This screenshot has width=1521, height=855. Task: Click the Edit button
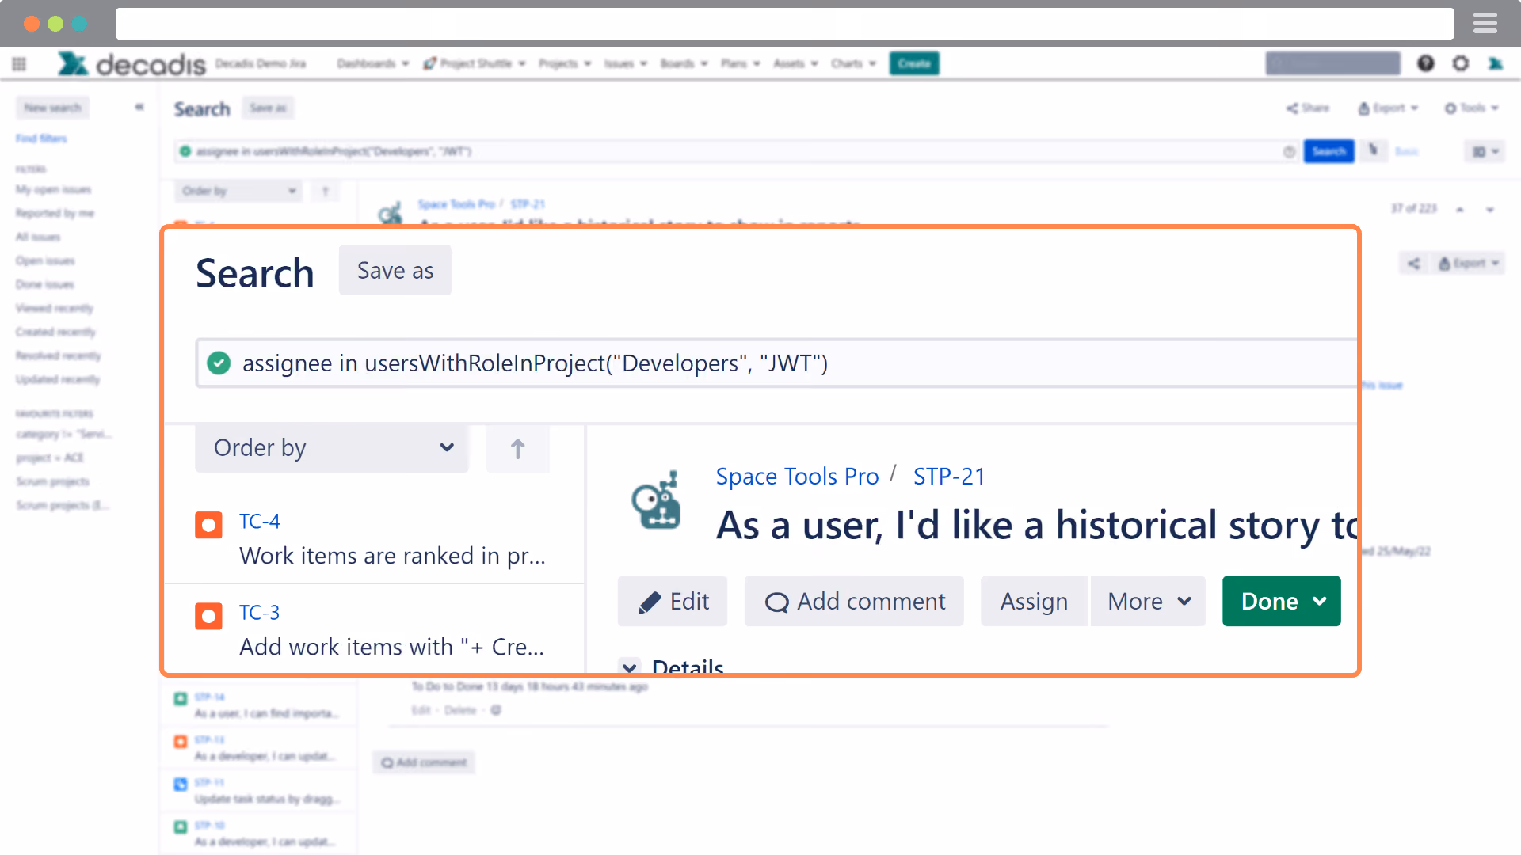click(x=673, y=602)
